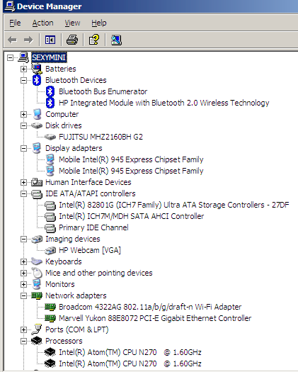This screenshot has width=298, height=372.
Task: Expand the Keyboards category
Action: (x=23, y=261)
